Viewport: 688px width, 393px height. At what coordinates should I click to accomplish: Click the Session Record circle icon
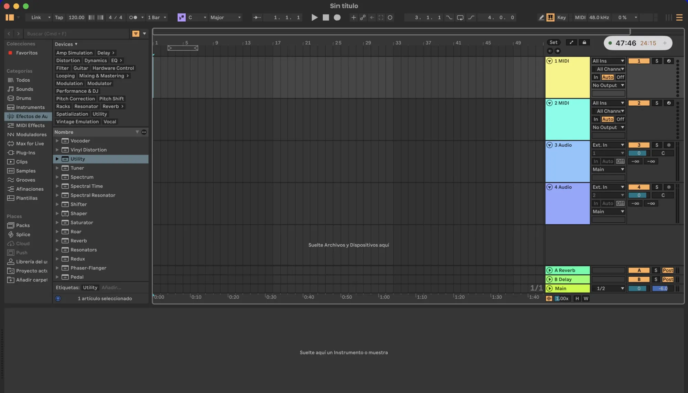pyautogui.click(x=390, y=18)
